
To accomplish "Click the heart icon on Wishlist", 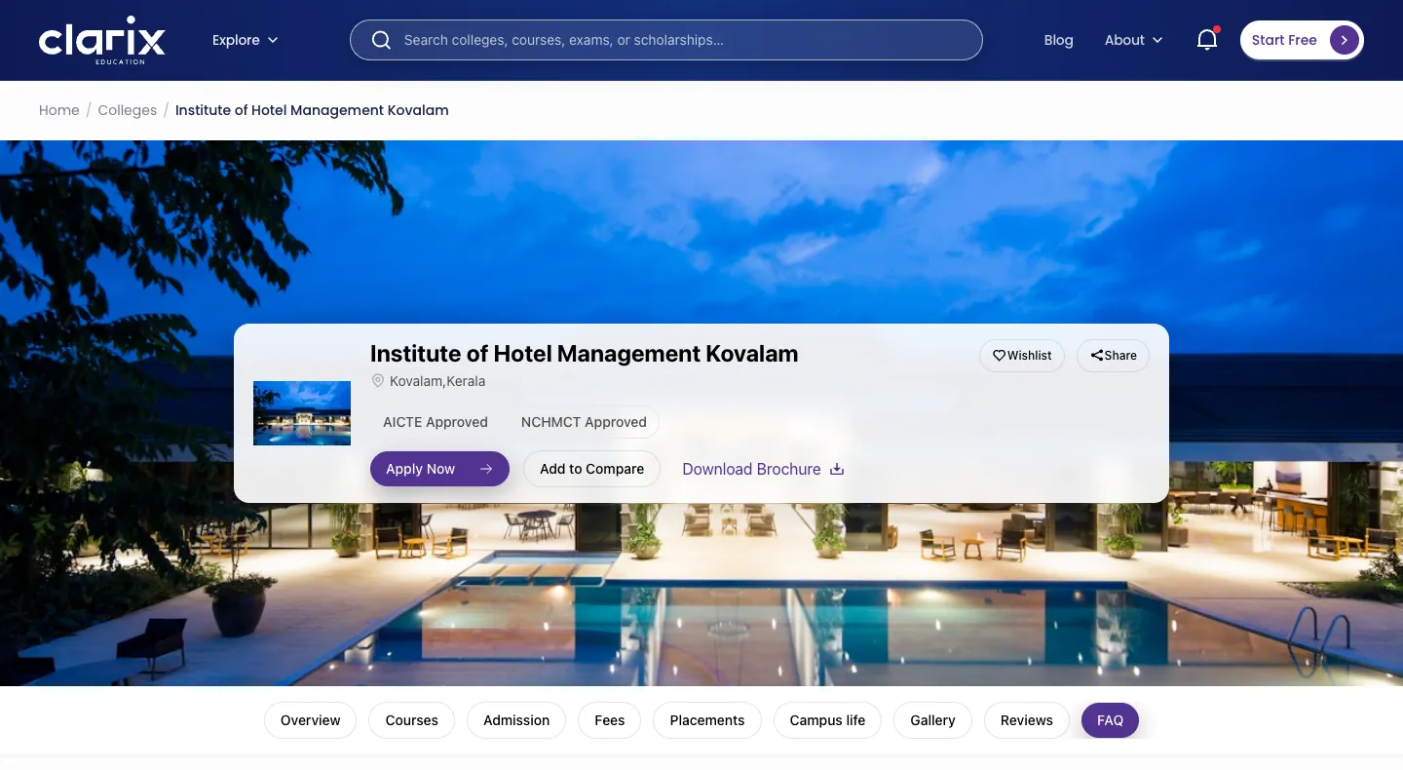I will pyautogui.click(x=999, y=356).
